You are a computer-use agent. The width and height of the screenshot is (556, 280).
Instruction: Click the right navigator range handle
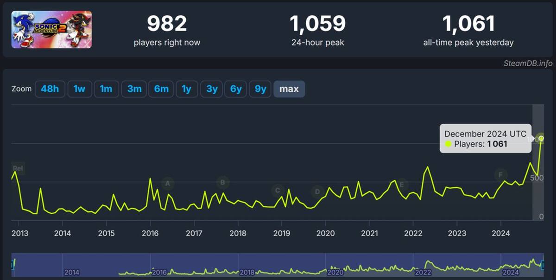click(543, 265)
